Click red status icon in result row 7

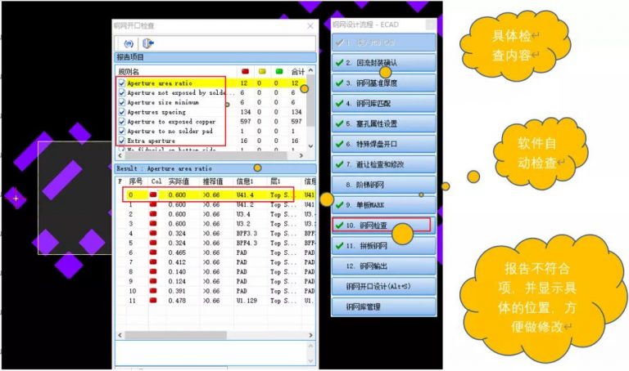(153, 262)
